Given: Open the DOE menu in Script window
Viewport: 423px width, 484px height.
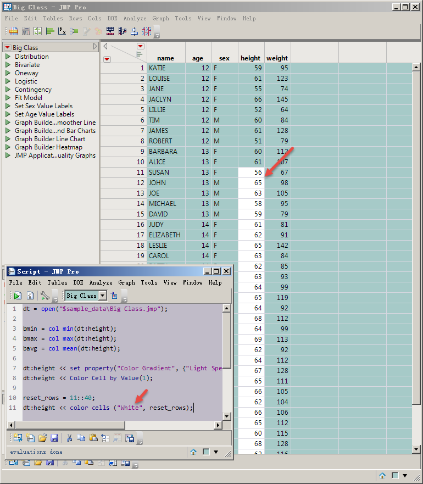Looking at the screenshot, I should 79,282.
